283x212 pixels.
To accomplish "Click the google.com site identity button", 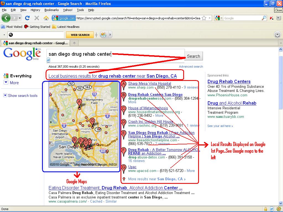I will pos(64,18).
